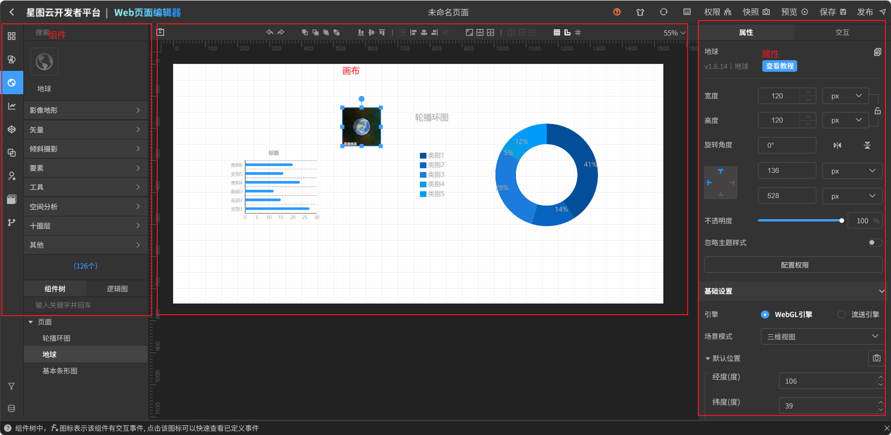Open the 55% zoom dropdown

click(675, 33)
